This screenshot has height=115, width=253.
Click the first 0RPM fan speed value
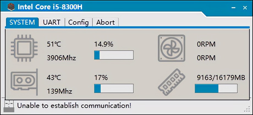coord(206,44)
